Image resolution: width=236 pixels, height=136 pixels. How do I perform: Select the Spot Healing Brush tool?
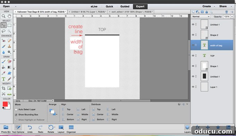pos(9,40)
